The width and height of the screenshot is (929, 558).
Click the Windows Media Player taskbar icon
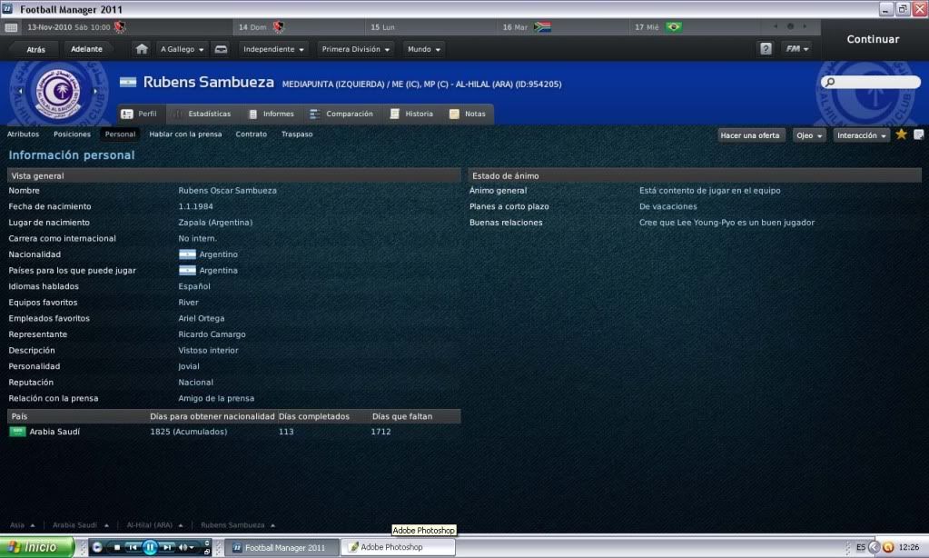(x=97, y=547)
